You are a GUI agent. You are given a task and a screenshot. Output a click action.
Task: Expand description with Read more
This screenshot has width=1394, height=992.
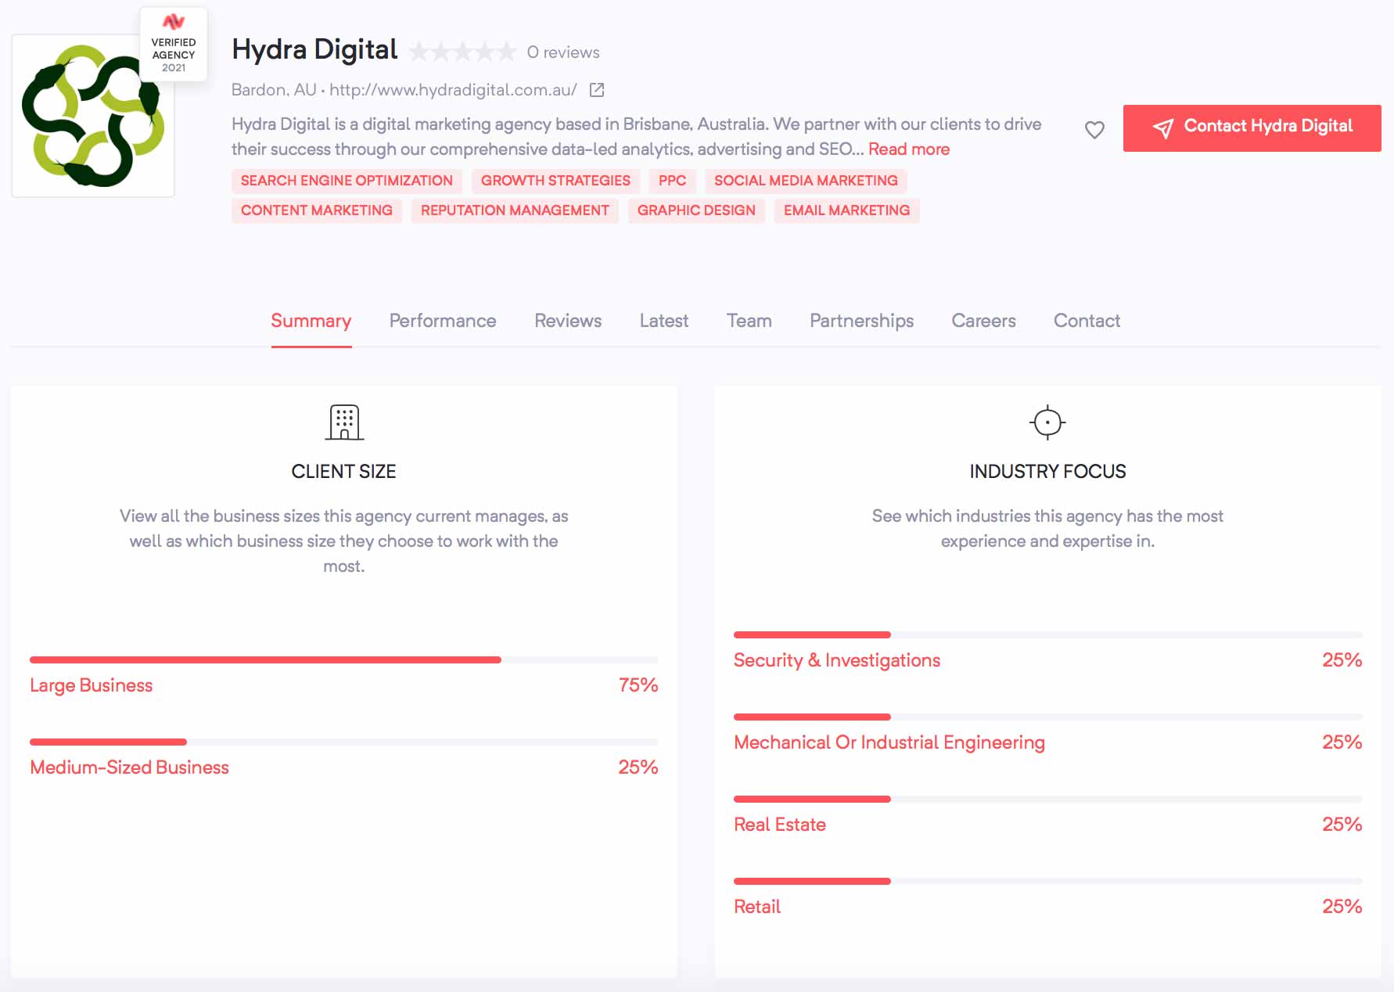click(x=909, y=149)
